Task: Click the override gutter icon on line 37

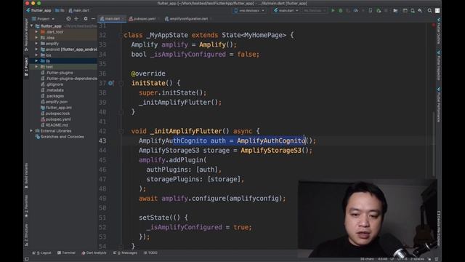Action: pos(110,83)
